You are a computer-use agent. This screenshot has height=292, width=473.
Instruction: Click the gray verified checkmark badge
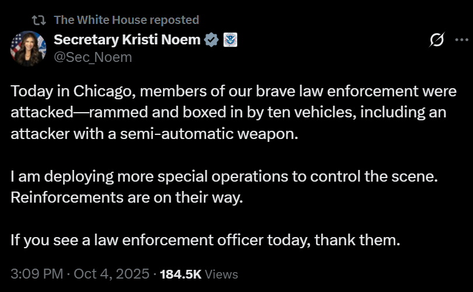tap(211, 40)
